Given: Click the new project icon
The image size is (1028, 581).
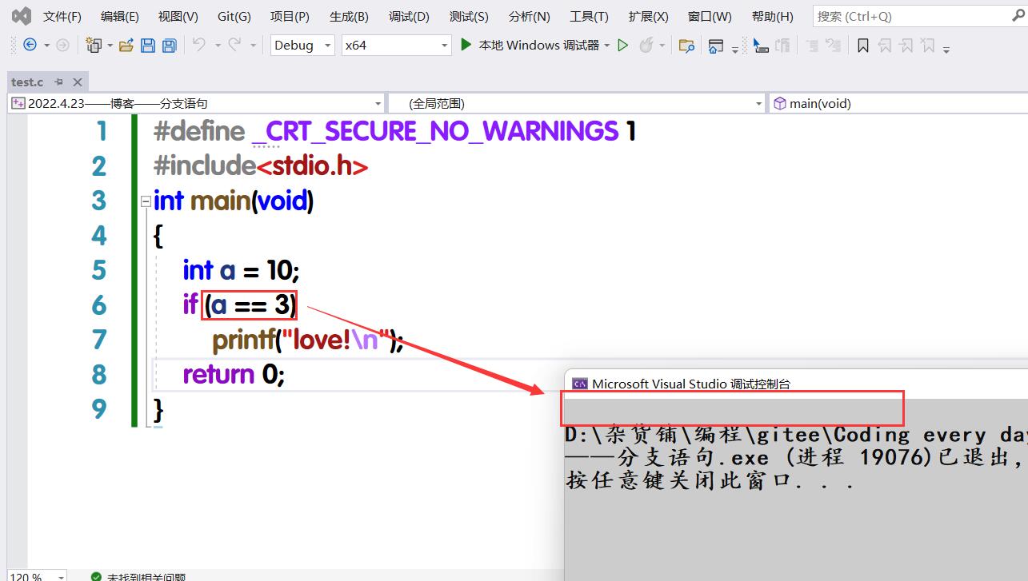Looking at the screenshot, I should pos(94,46).
